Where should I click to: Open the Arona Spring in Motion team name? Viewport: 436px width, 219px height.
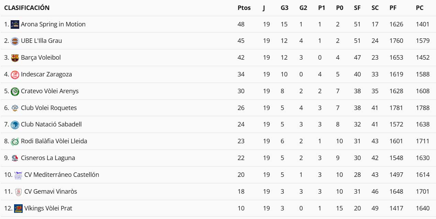(x=53, y=24)
